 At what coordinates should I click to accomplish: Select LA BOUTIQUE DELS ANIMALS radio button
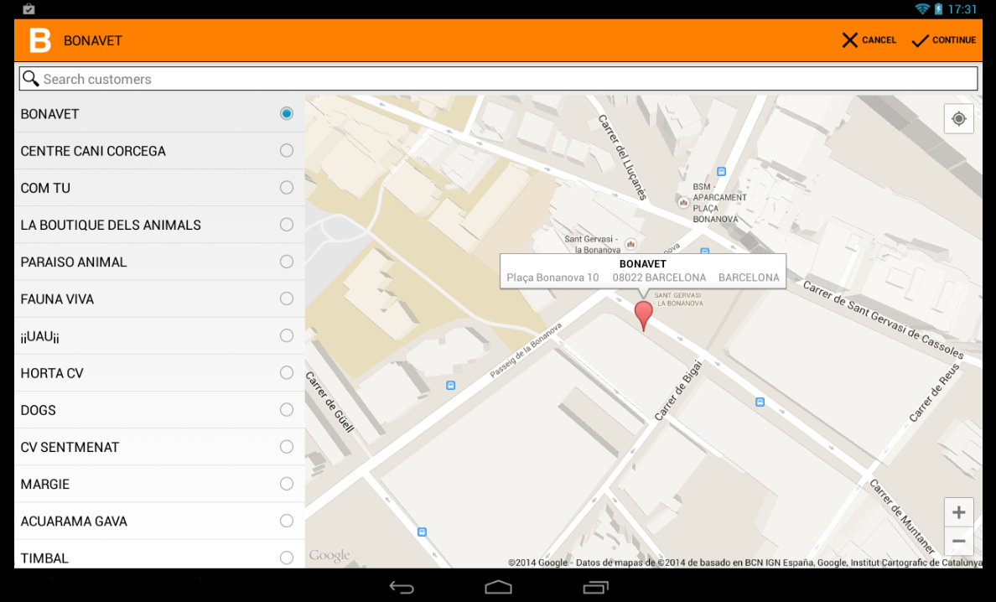[x=287, y=225]
